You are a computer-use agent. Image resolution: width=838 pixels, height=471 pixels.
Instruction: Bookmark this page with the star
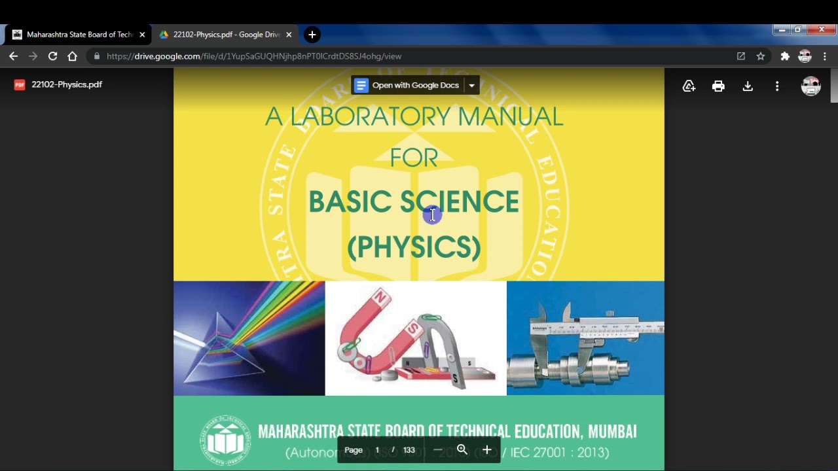pos(761,56)
